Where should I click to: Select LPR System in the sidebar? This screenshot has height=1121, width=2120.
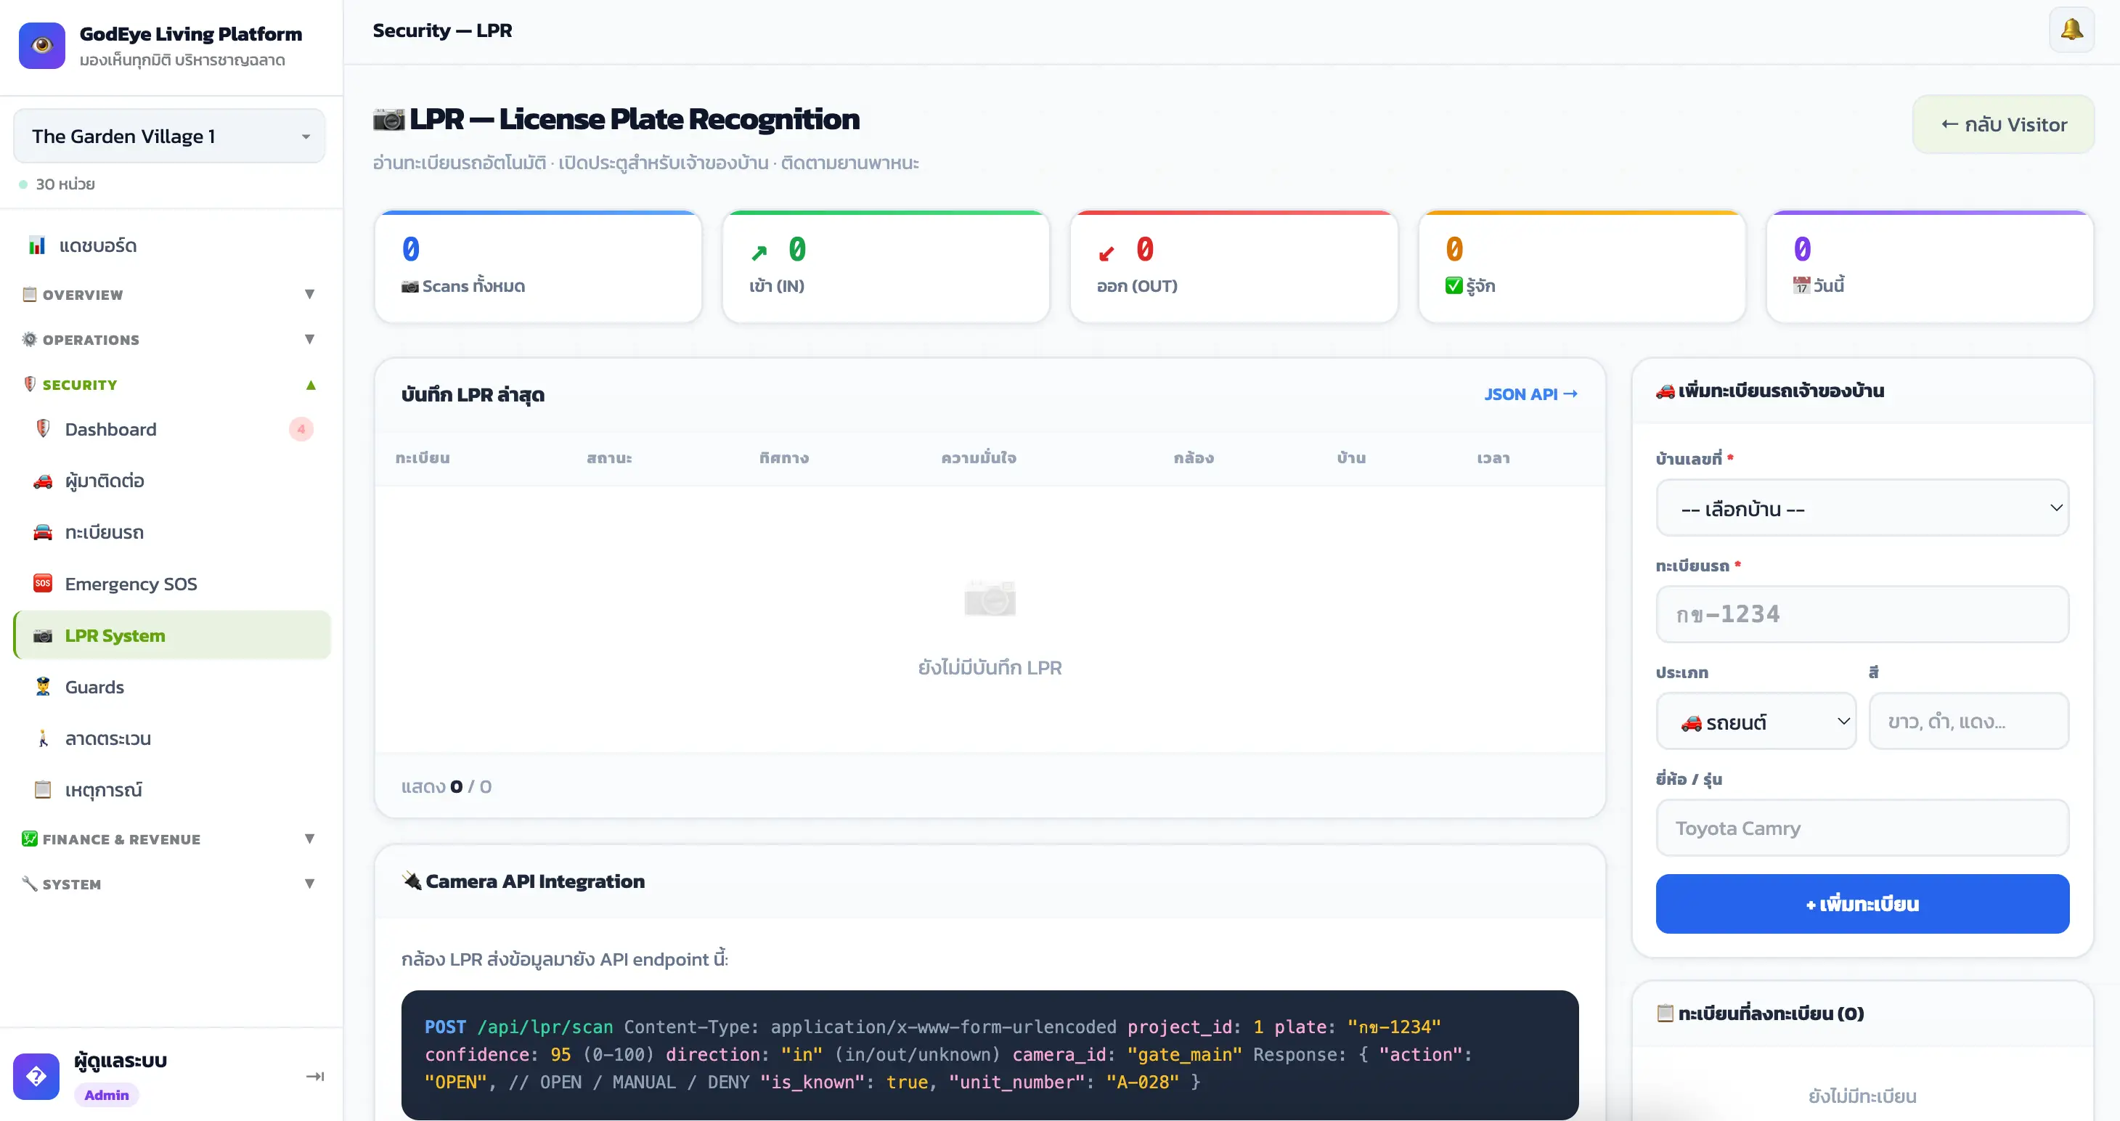point(172,635)
